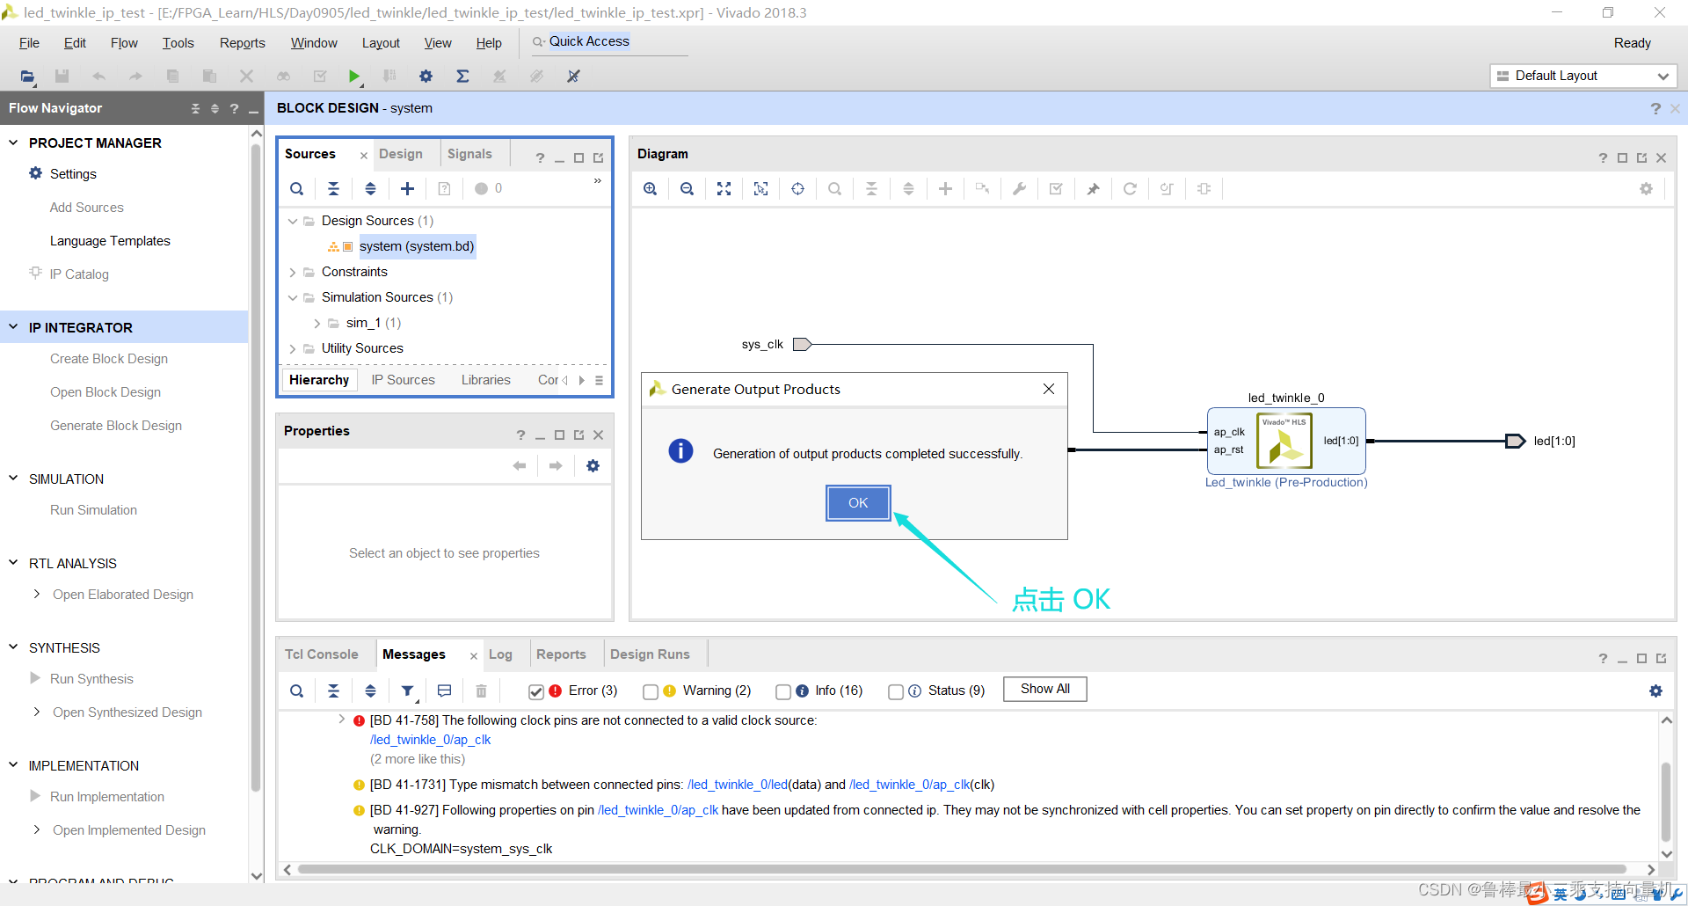Viewport: 1688px width, 906px height.
Task: Click Run Implementation
Action: point(107,797)
